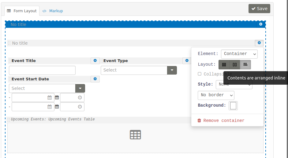This screenshot has width=288, height=158.
Task: Choose the inline layout icon
Action: (245, 64)
